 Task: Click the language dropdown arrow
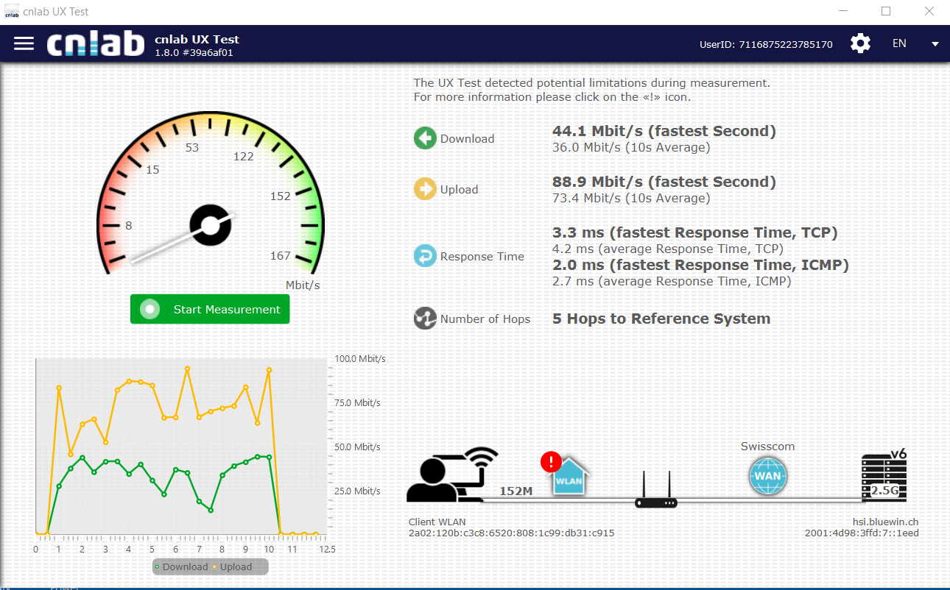[935, 44]
